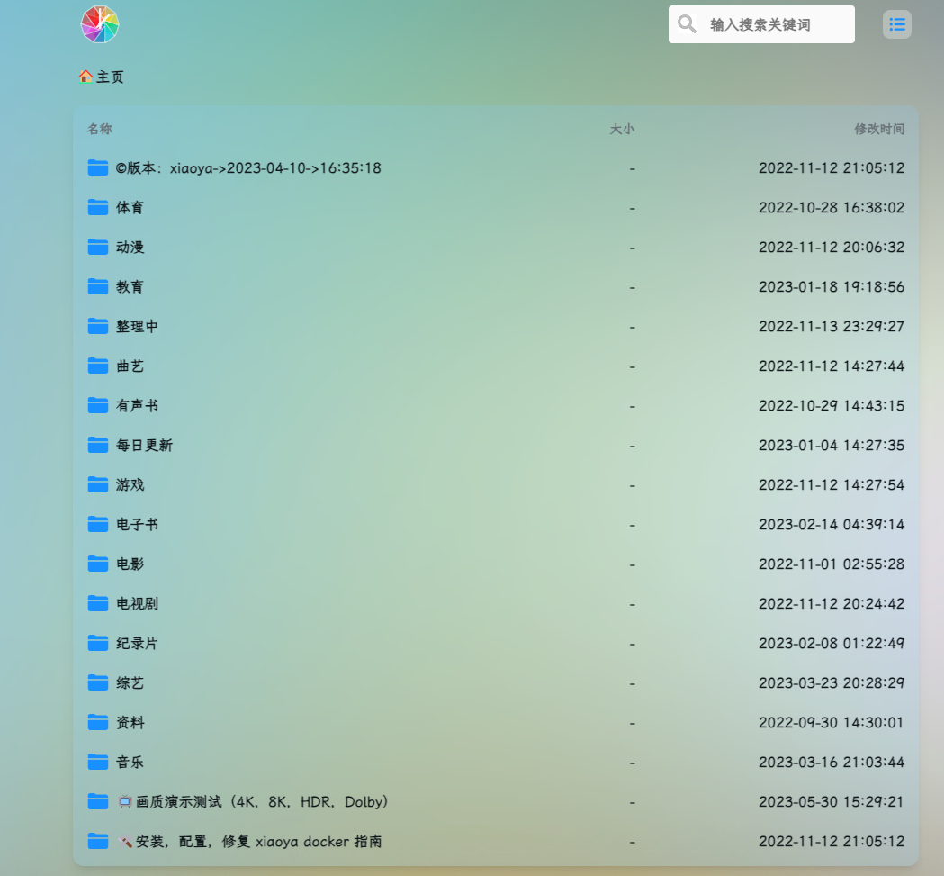Screen dimensions: 944x876
Task: Open the 每日更新 folder name
Action: click(145, 446)
